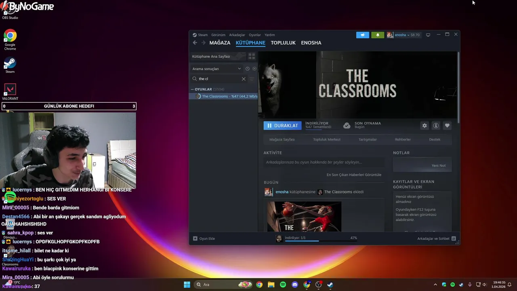Open Steam notifications bell

(378, 35)
